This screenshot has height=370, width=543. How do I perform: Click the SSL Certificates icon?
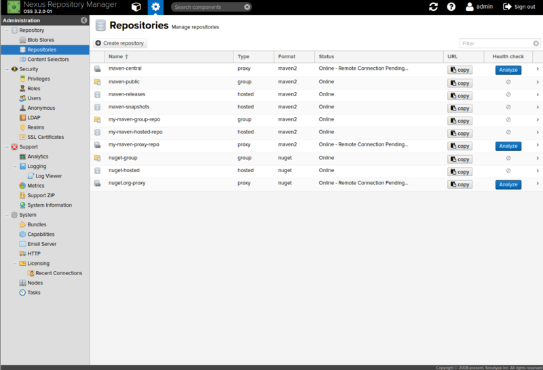pyautogui.click(x=22, y=137)
